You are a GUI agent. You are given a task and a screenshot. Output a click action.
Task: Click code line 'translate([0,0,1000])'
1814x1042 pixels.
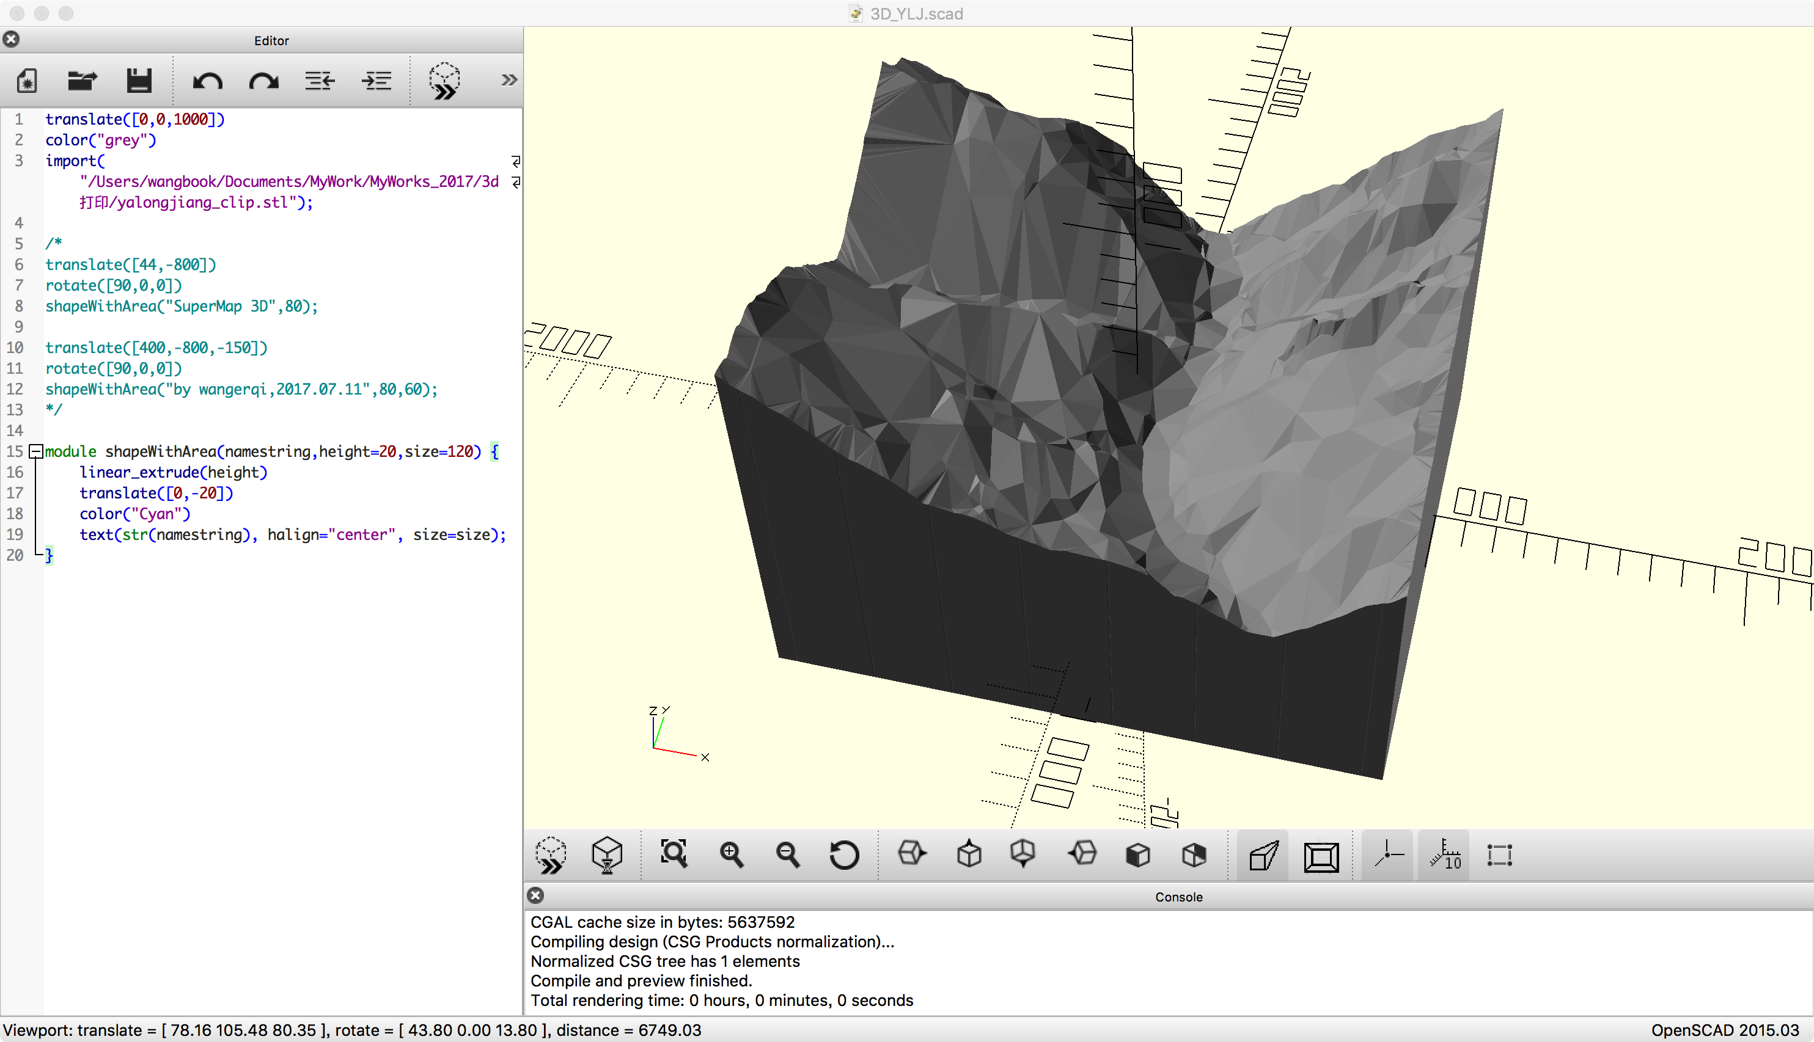(x=135, y=120)
